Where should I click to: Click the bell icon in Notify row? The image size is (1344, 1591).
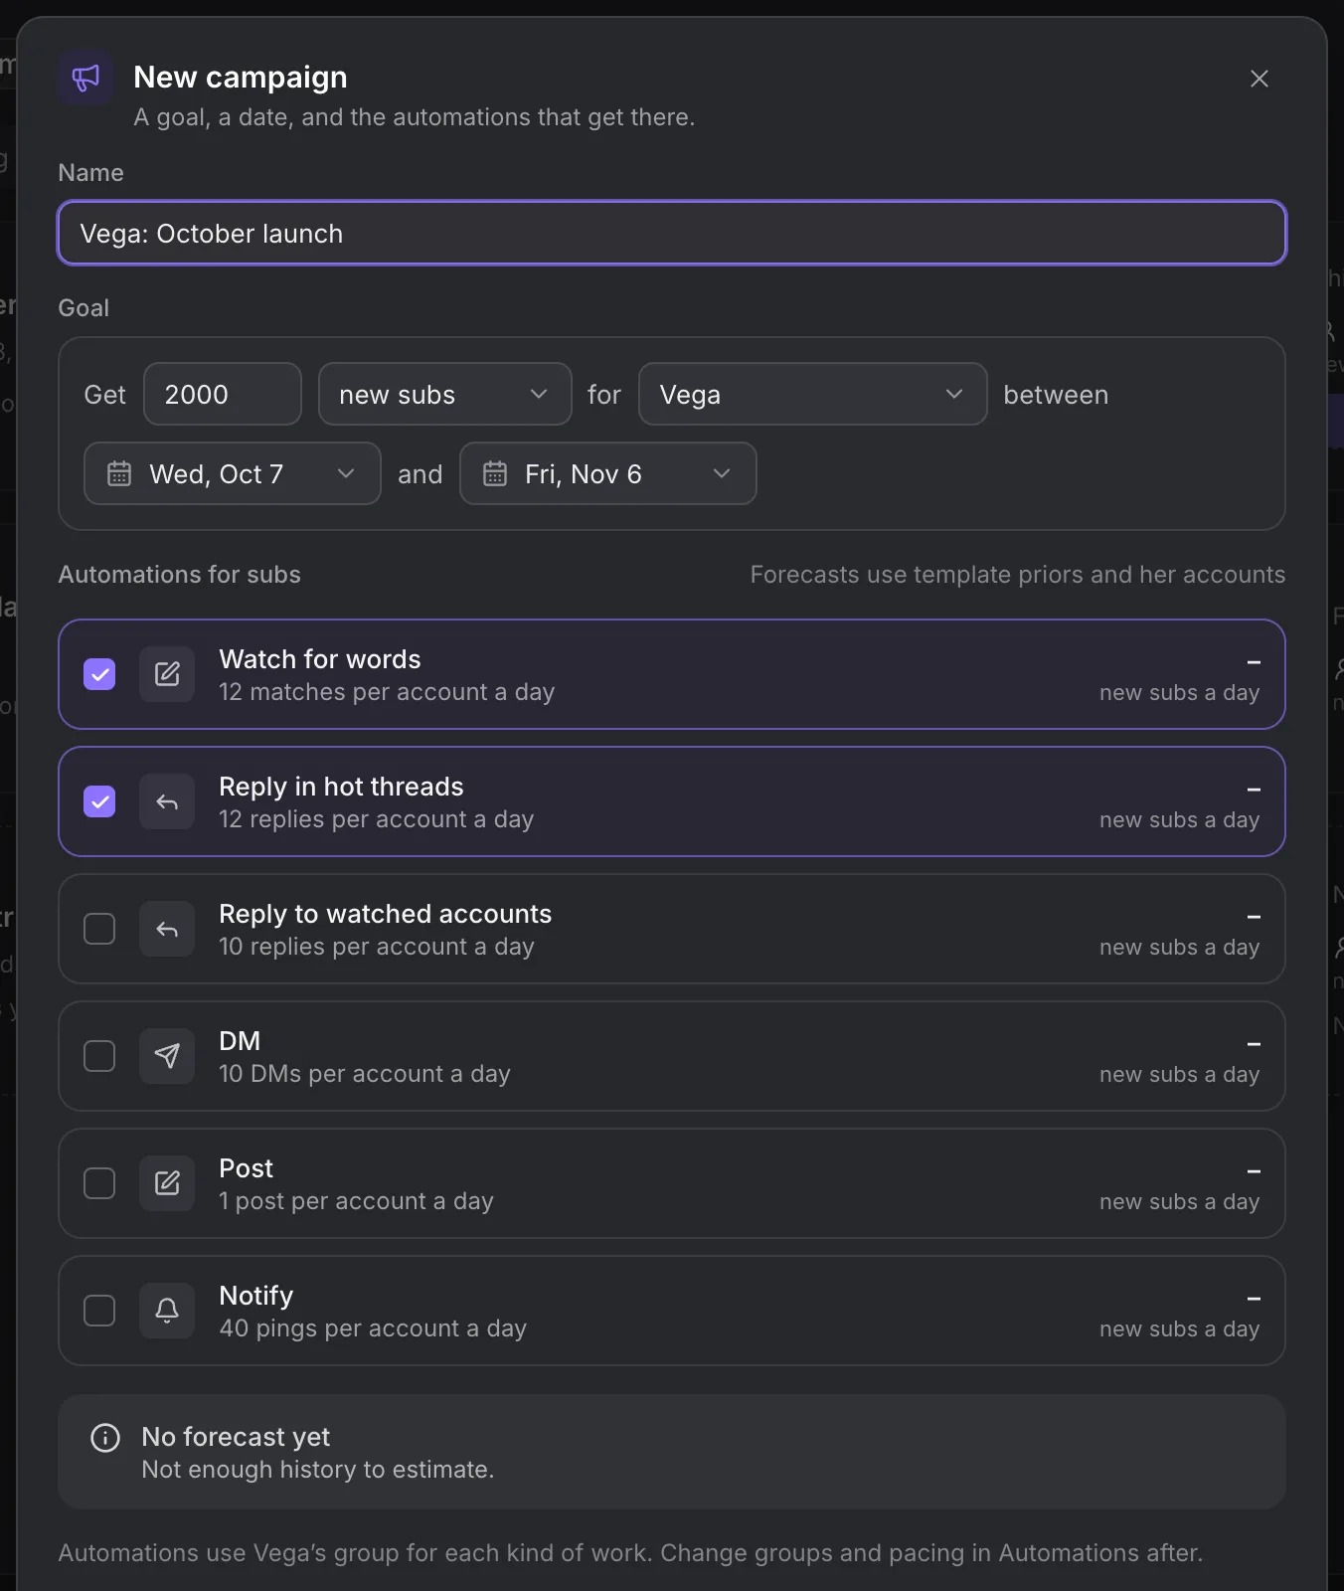tap(167, 1311)
